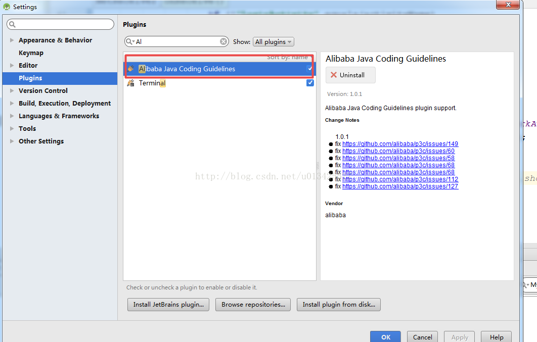Viewport: 537px width, 342px height.
Task: Open the Help button
Action: coord(496,337)
